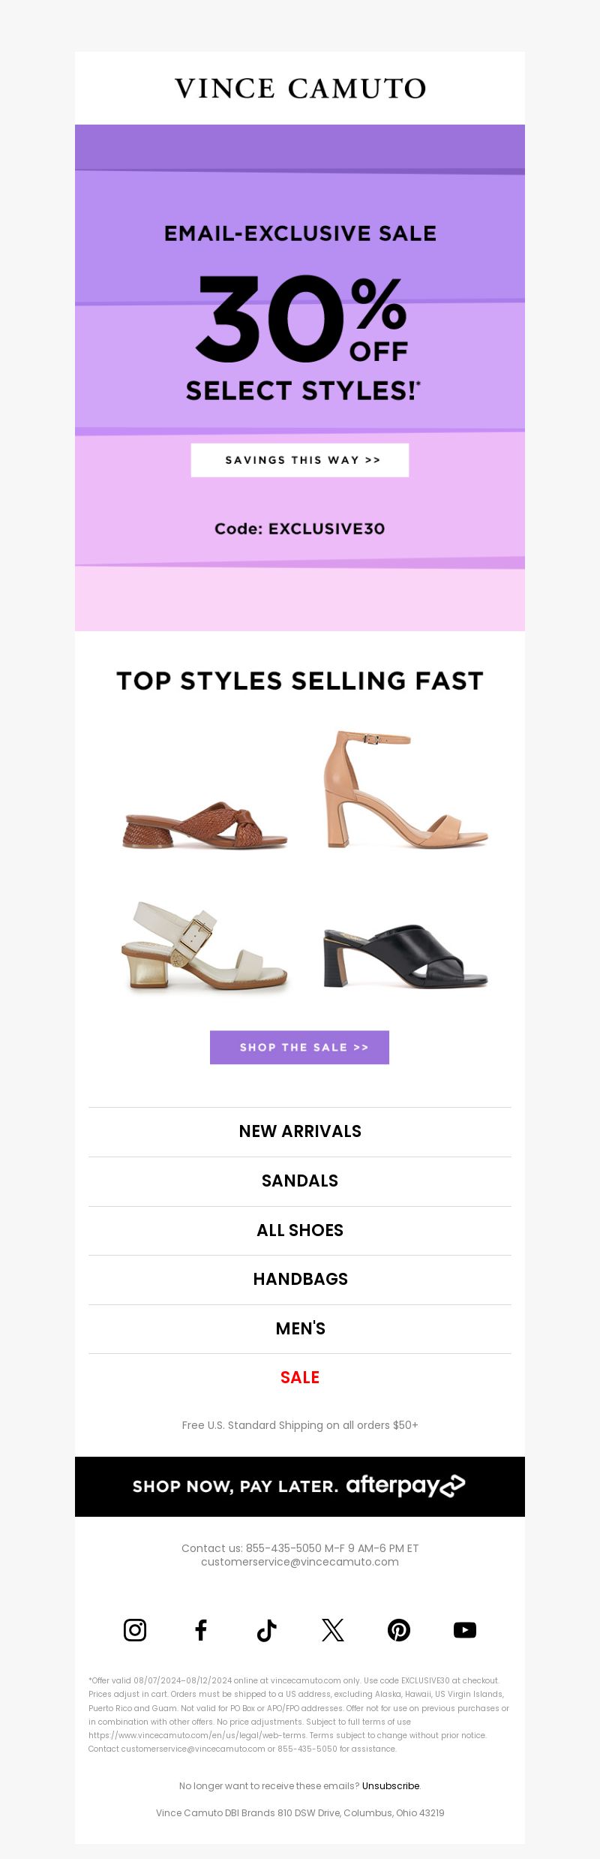View the brown woven knot sandal

(205, 826)
